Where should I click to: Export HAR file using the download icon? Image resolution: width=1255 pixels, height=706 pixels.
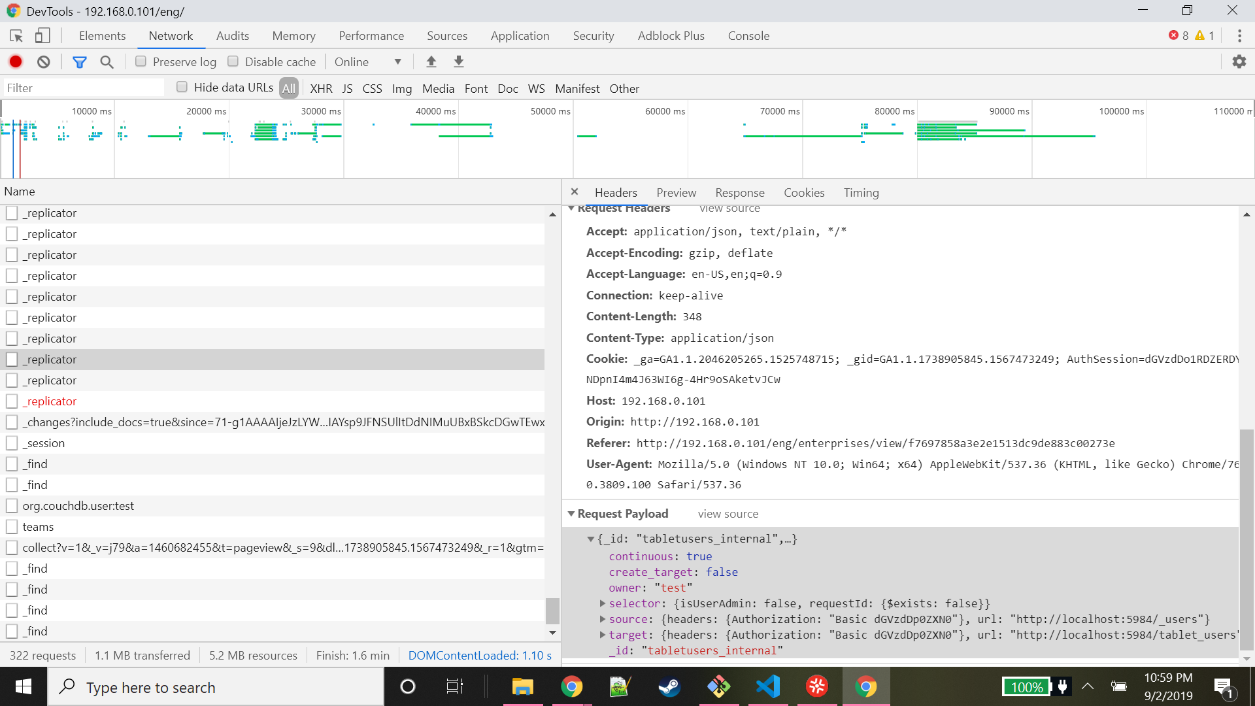(459, 61)
